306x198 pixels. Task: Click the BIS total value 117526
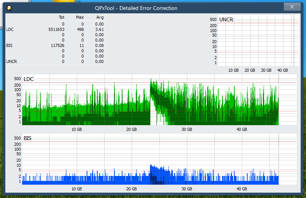(58, 45)
